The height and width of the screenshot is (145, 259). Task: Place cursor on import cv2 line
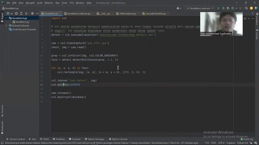pos(59,18)
